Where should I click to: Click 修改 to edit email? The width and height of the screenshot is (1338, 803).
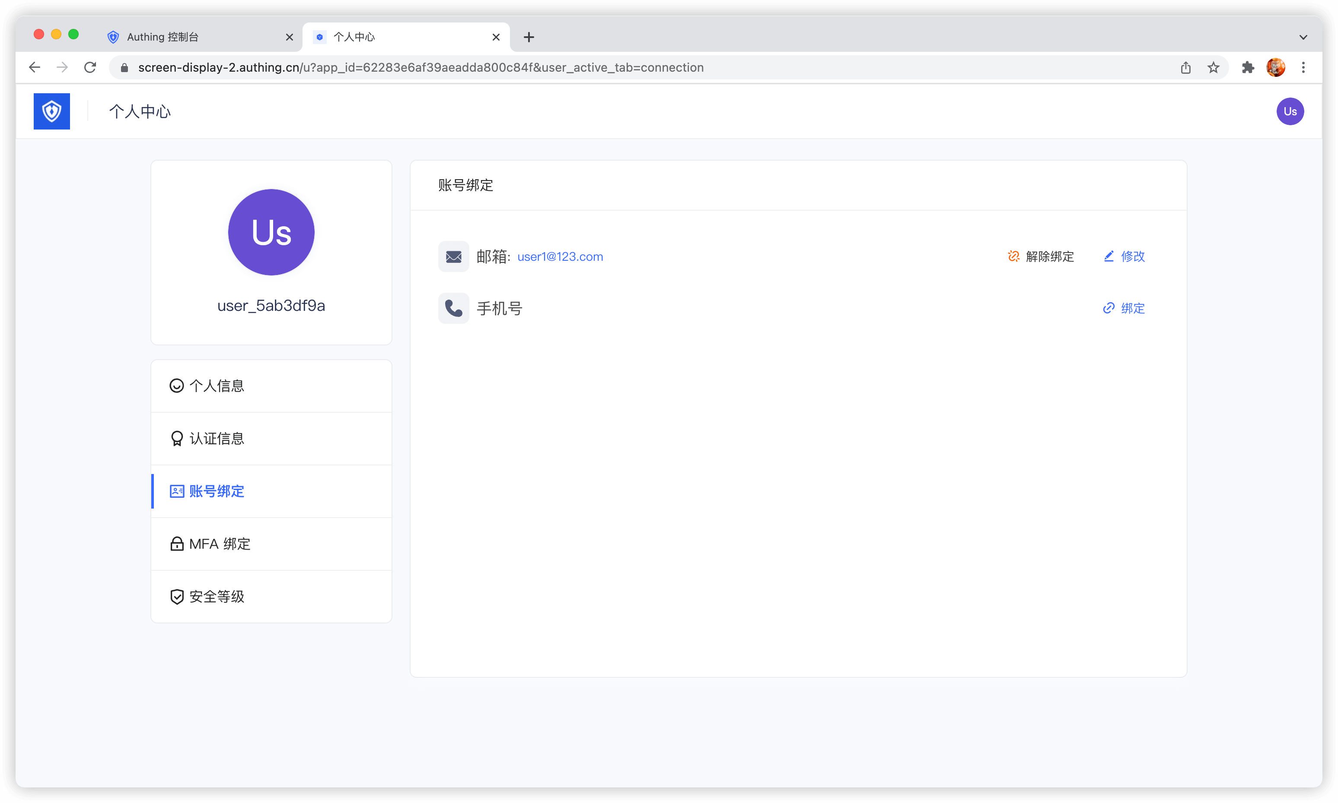click(x=1124, y=256)
